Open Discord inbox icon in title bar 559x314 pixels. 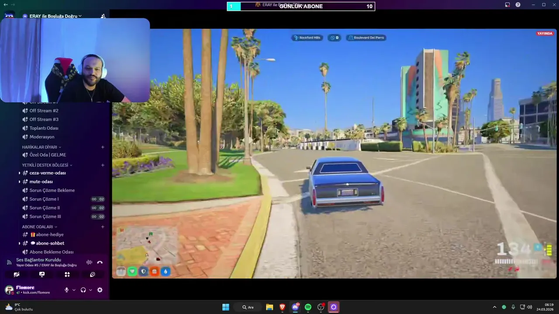click(x=507, y=4)
